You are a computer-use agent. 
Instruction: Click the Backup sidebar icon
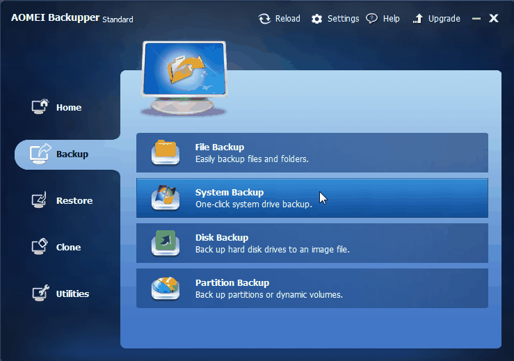click(x=40, y=154)
